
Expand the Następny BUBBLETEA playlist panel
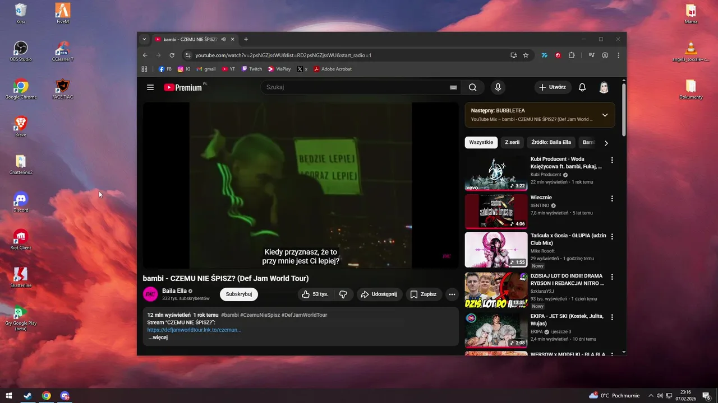[605, 115]
